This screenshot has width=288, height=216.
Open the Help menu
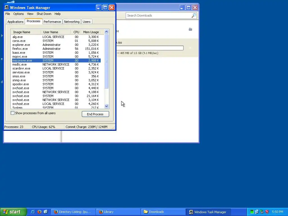pos(57,14)
